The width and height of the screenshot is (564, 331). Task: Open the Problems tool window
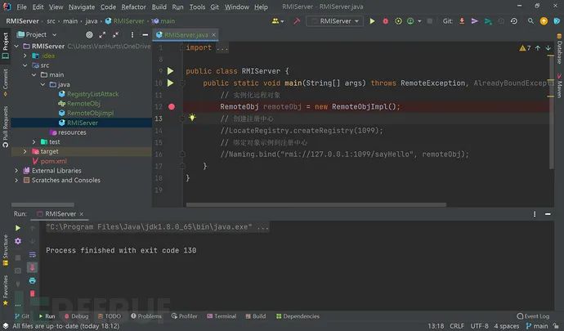pos(146,316)
